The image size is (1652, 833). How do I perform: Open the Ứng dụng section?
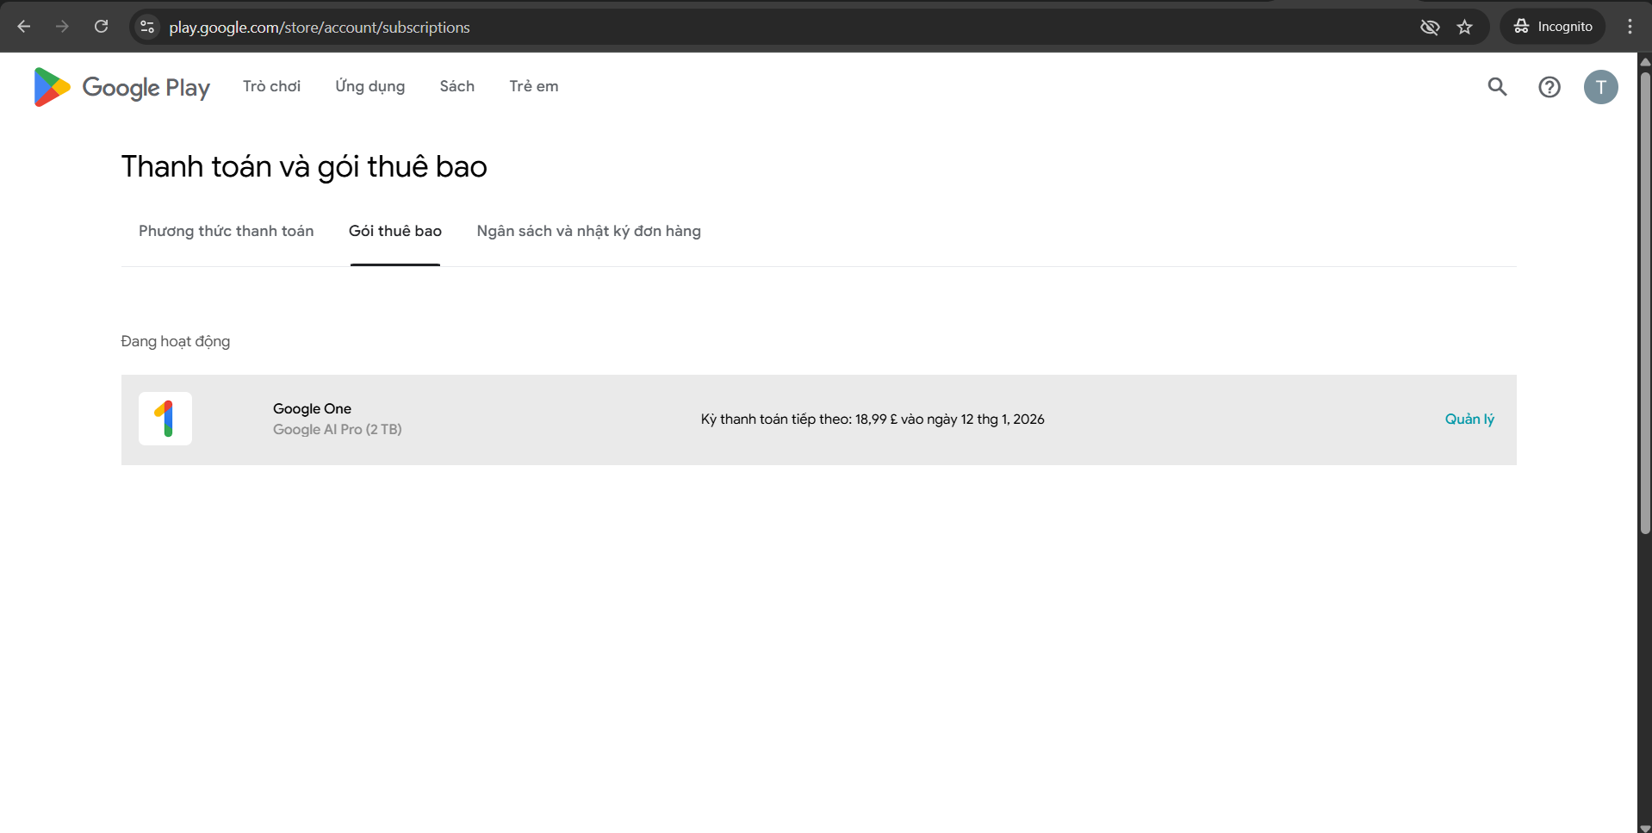pos(370,86)
